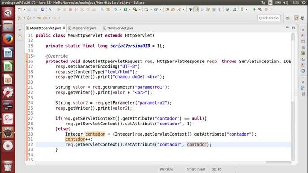Image resolution: width=308 pixels, height=173 pixels.
Task: Open LibreOffice Calc from the dock
Action: pyautogui.click(x=8, y=66)
